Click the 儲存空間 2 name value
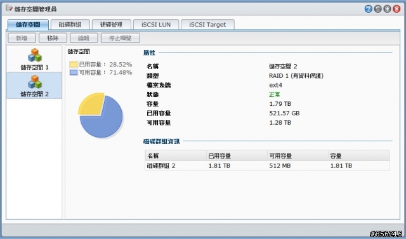Image resolution: width=406 pixels, height=239 pixels. [x=283, y=67]
